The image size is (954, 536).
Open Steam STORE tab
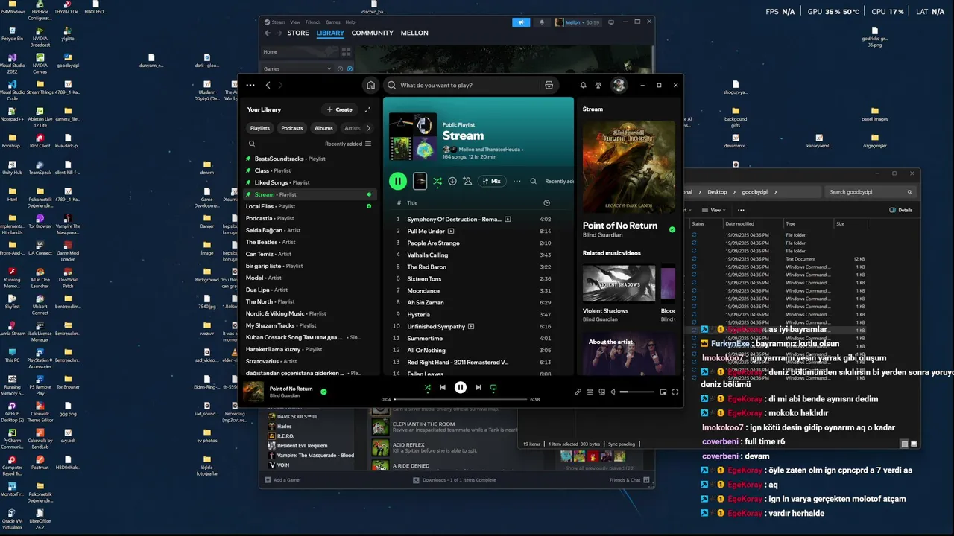coord(298,33)
